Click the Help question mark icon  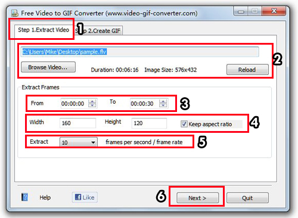[24, 197]
